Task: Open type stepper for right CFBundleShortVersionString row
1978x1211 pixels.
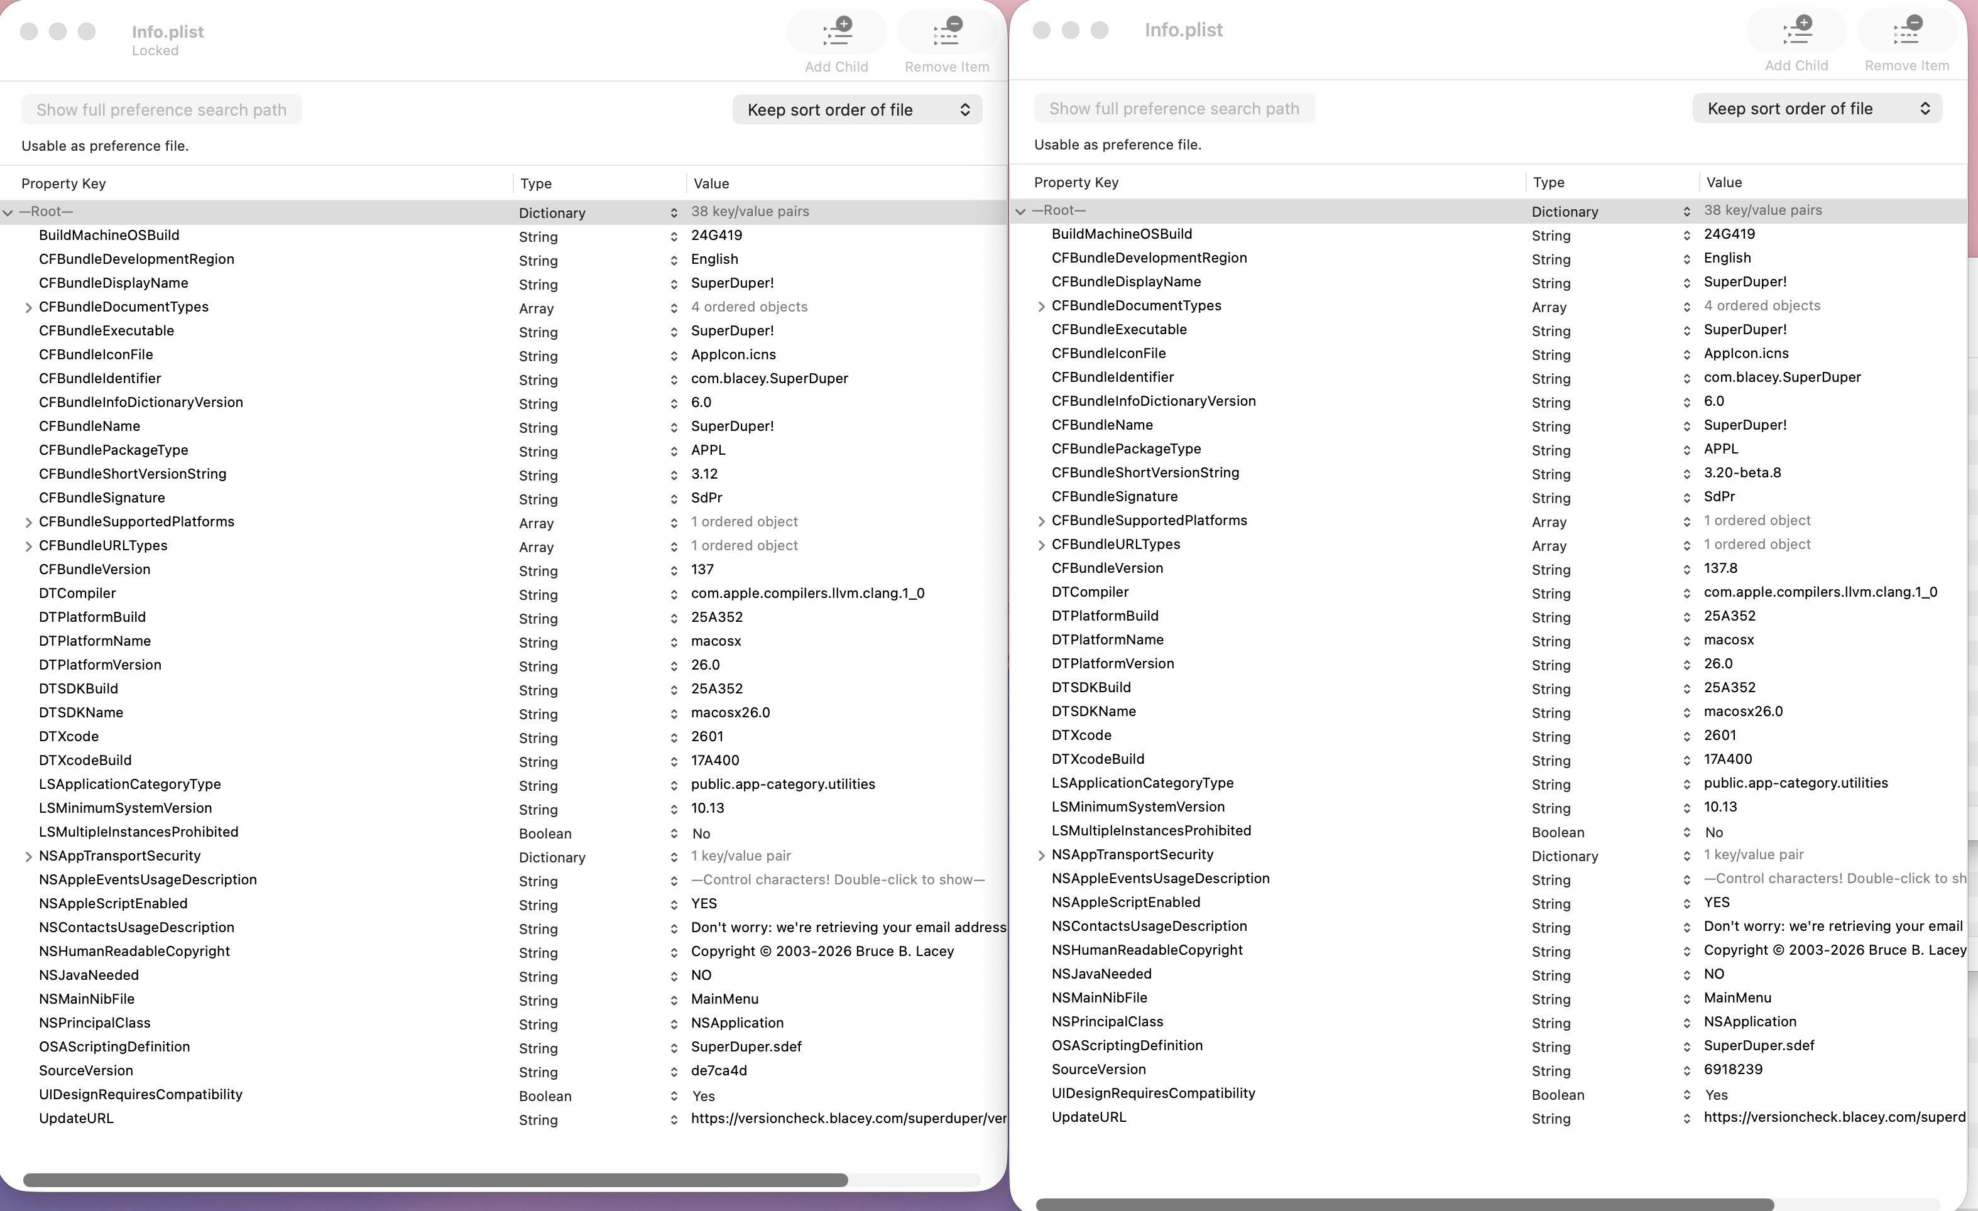Action: pos(1686,474)
